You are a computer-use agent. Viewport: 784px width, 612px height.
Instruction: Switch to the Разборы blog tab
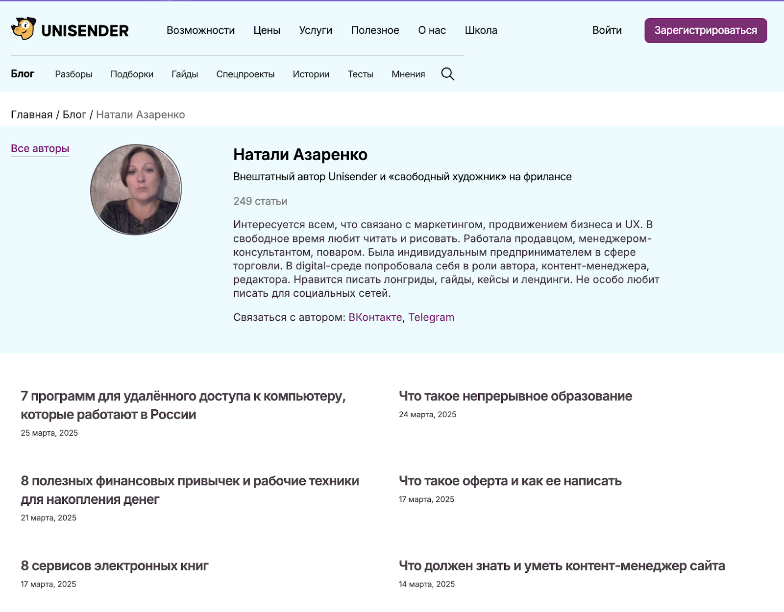click(x=73, y=74)
